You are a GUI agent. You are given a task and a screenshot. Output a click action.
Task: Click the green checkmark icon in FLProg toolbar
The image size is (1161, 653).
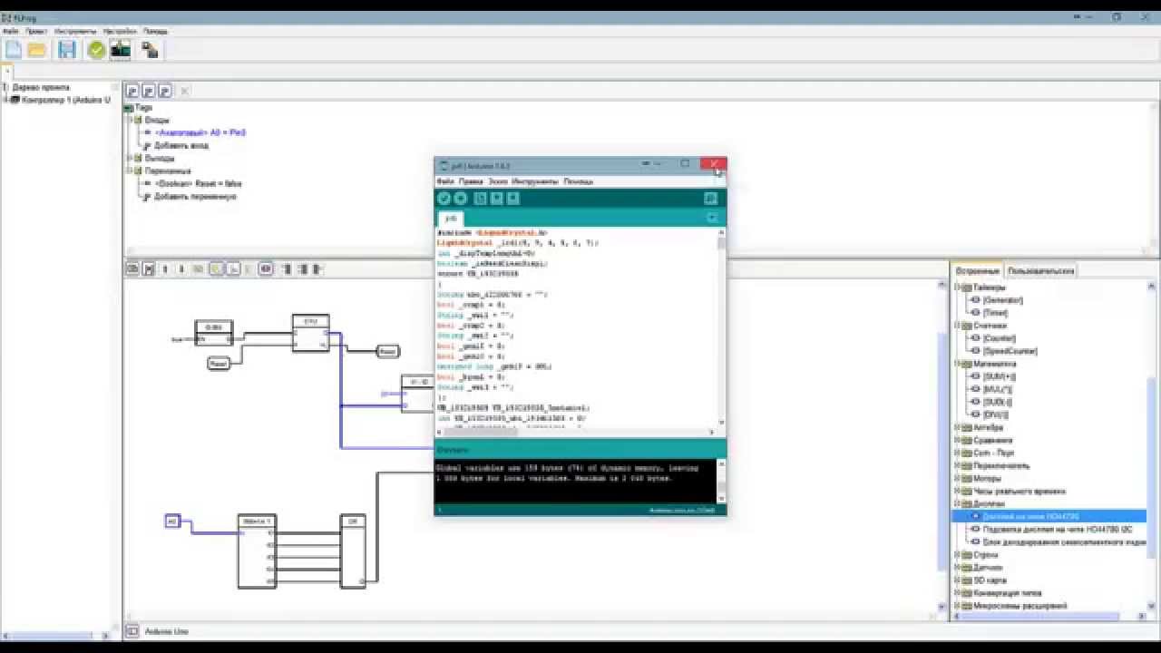tap(96, 50)
